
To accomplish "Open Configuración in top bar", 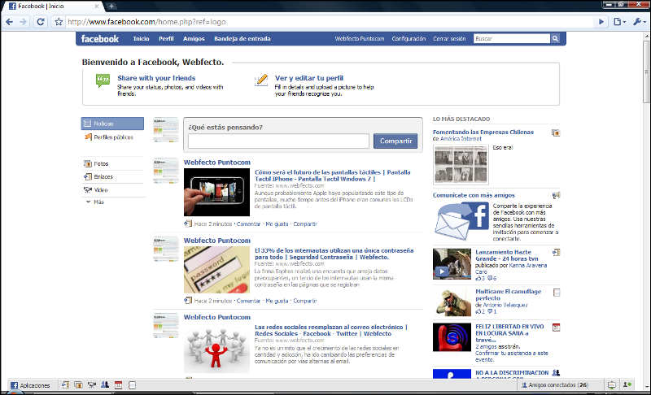I will [x=409, y=38].
